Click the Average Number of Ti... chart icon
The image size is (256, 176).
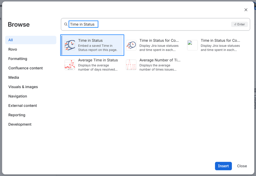[x=131, y=65]
